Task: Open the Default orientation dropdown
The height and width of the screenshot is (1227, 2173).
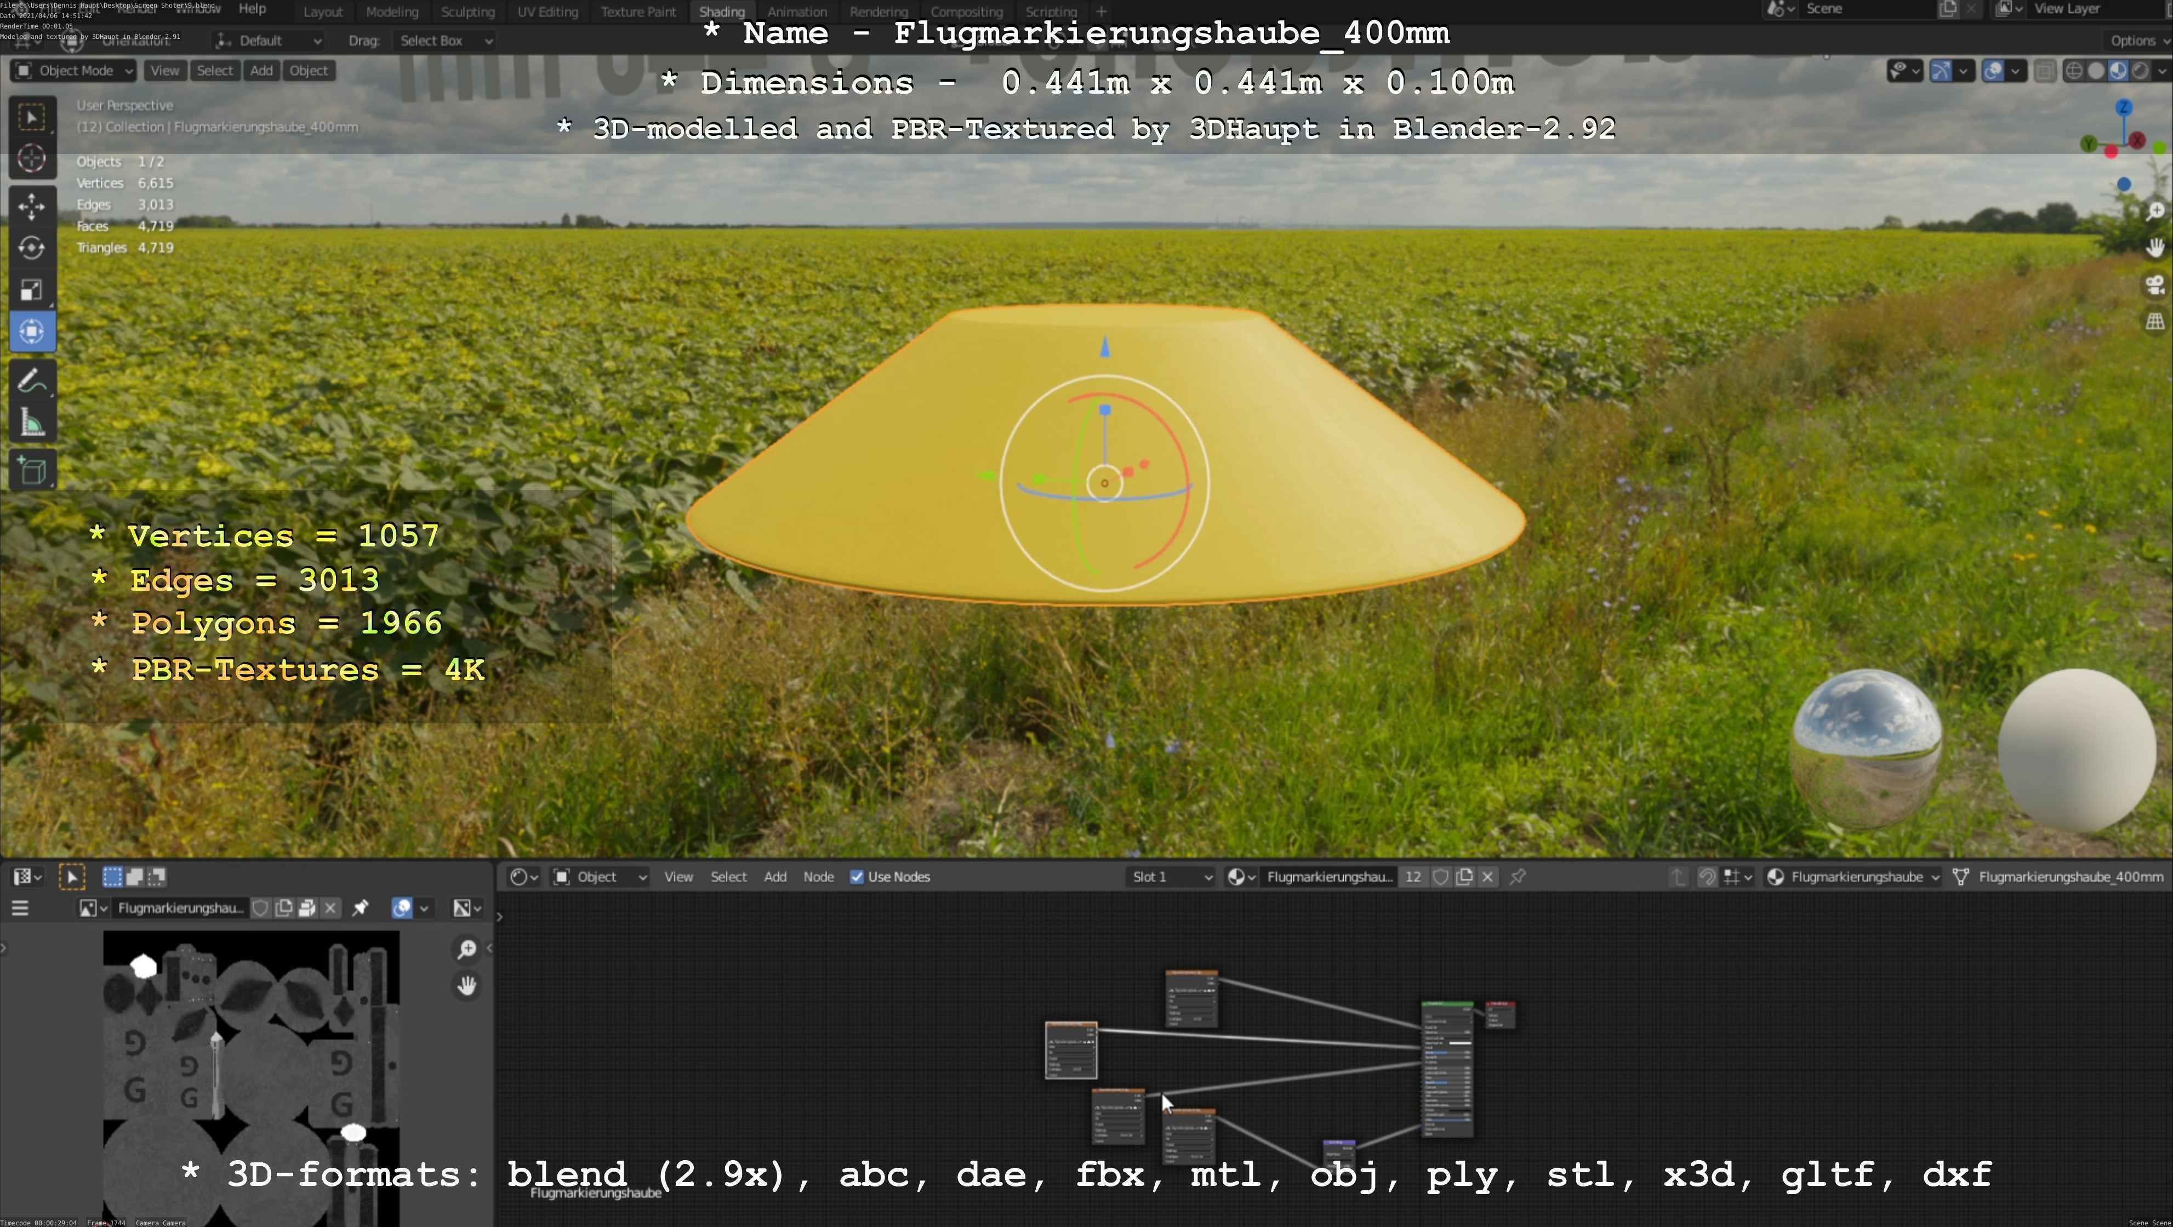Action: click(x=269, y=41)
